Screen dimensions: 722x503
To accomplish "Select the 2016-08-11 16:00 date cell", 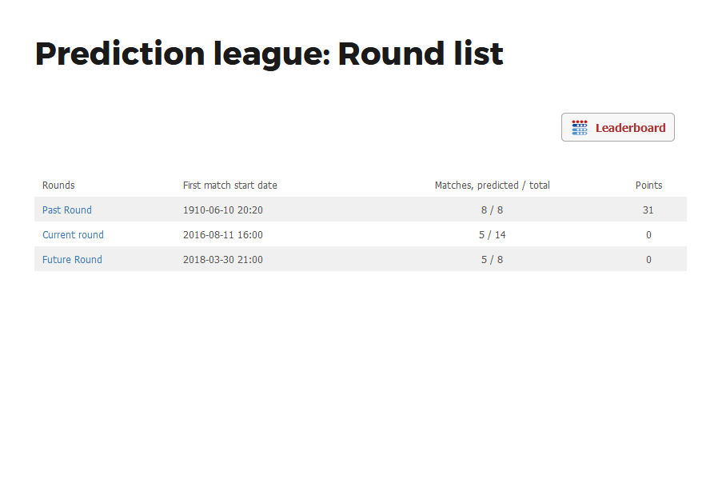I will pyautogui.click(x=223, y=235).
